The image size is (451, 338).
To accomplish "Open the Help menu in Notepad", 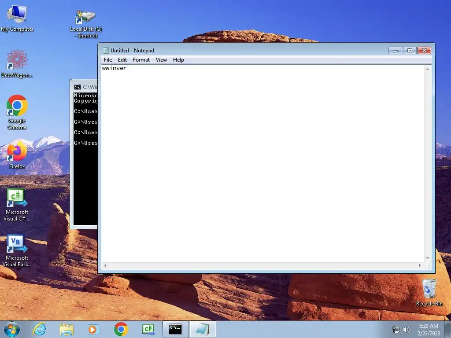I will [x=178, y=60].
